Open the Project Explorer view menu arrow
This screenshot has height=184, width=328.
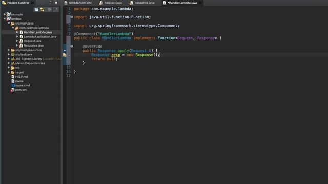coord(56,10)
